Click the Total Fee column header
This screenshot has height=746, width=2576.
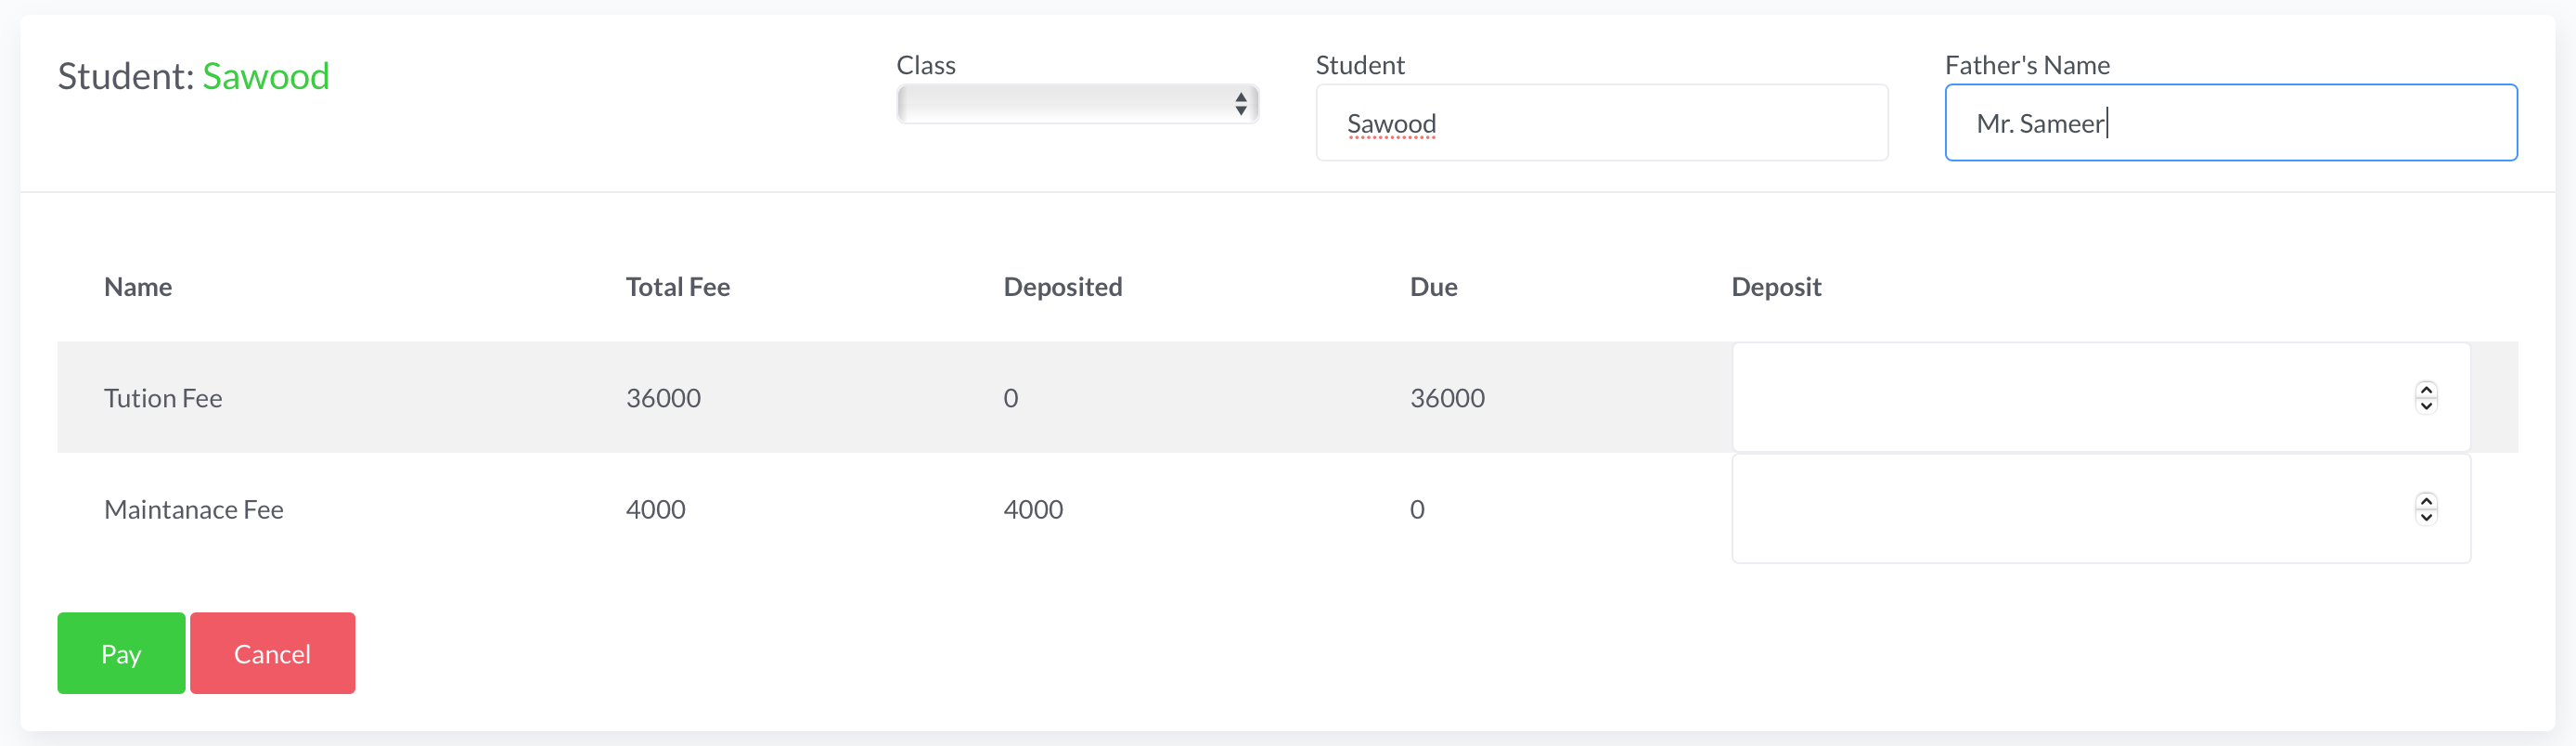[x=677, y=287]
